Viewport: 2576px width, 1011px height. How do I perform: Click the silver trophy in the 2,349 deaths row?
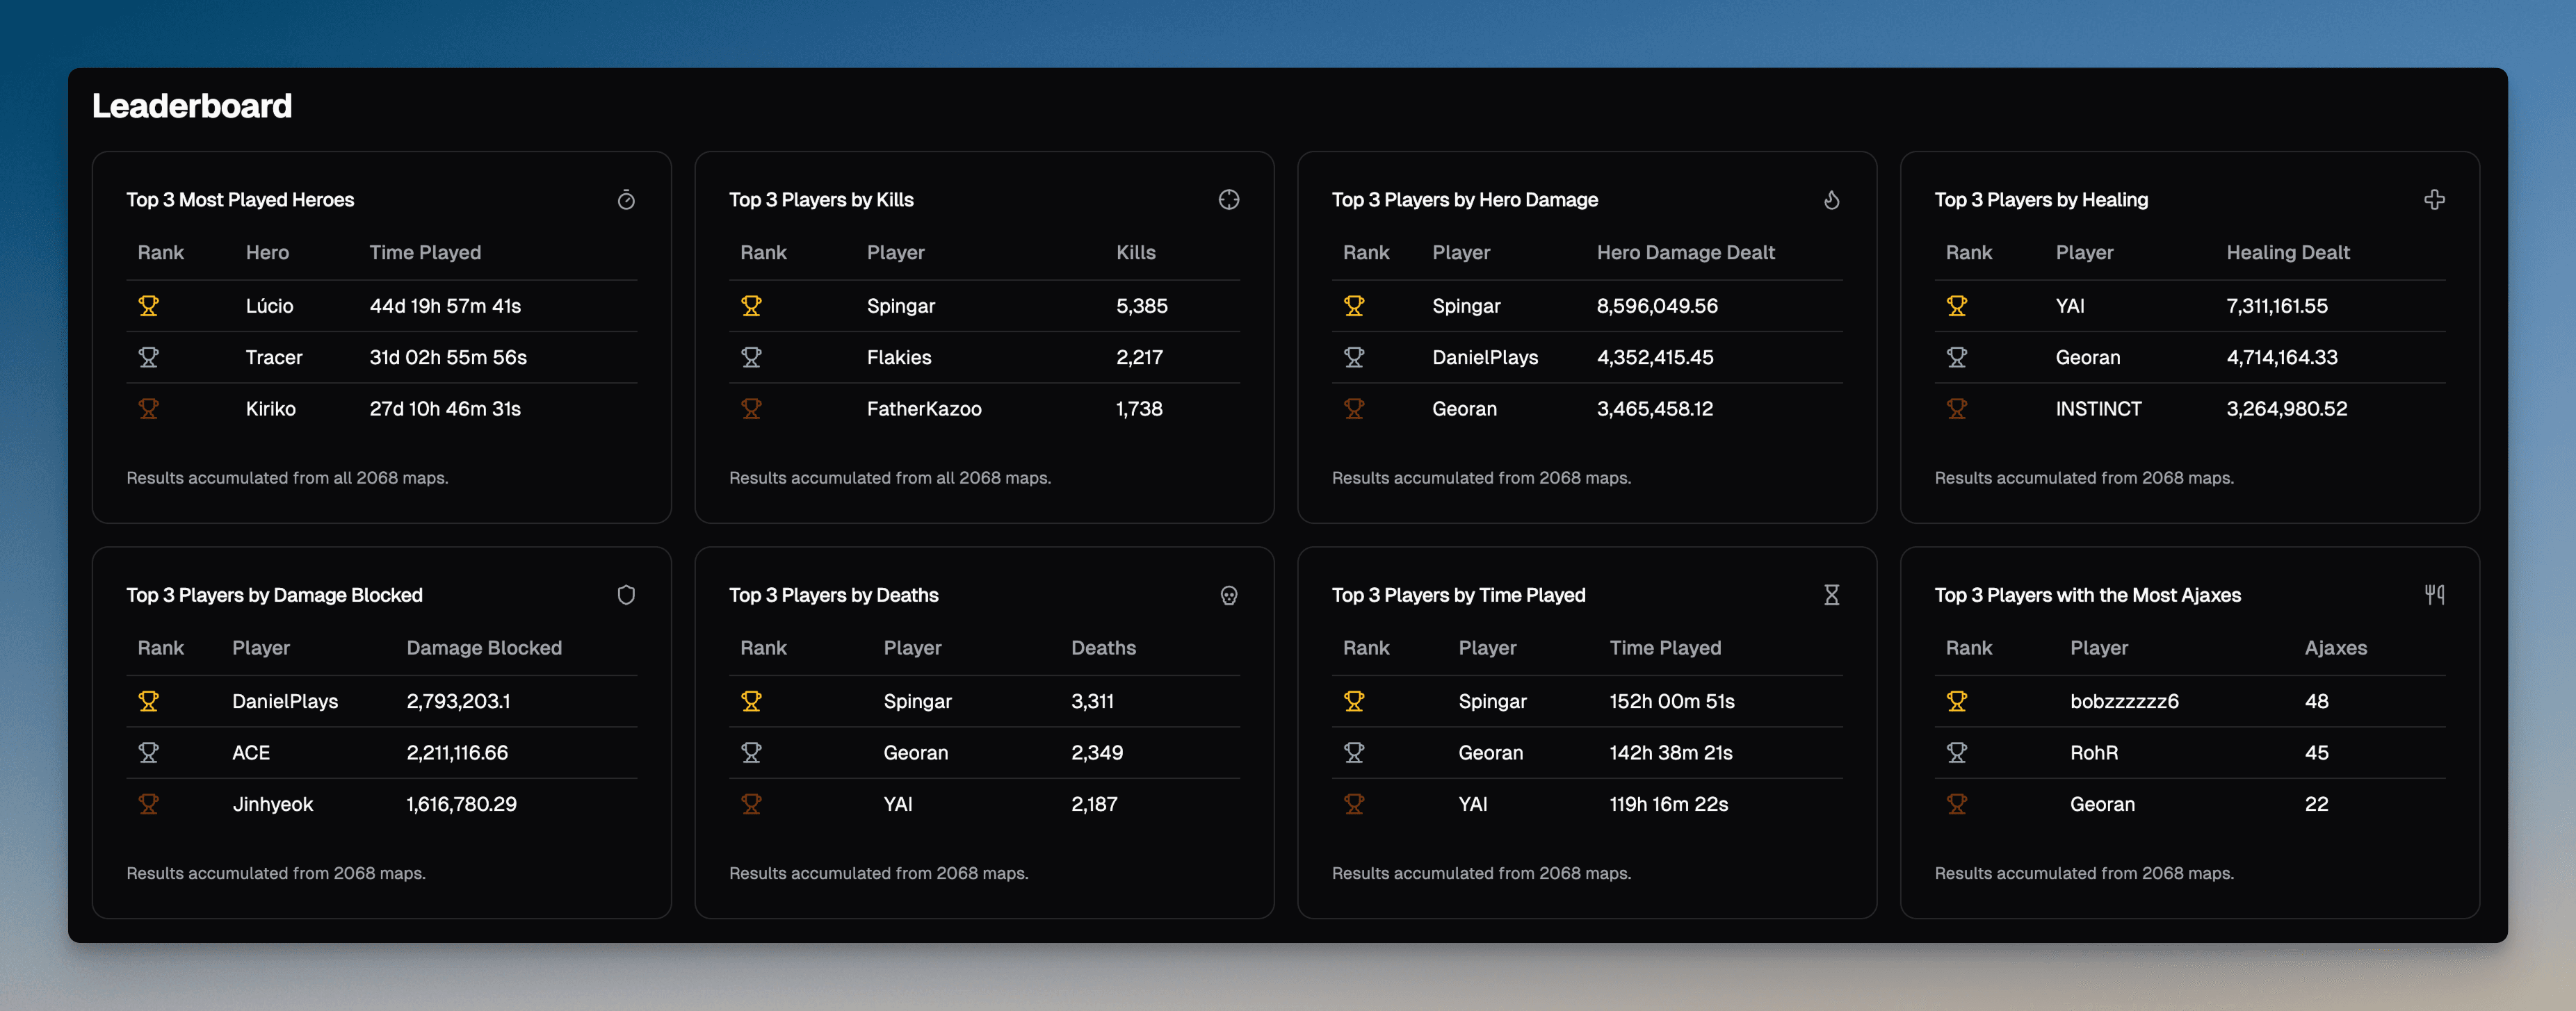[x=751, y=753]
